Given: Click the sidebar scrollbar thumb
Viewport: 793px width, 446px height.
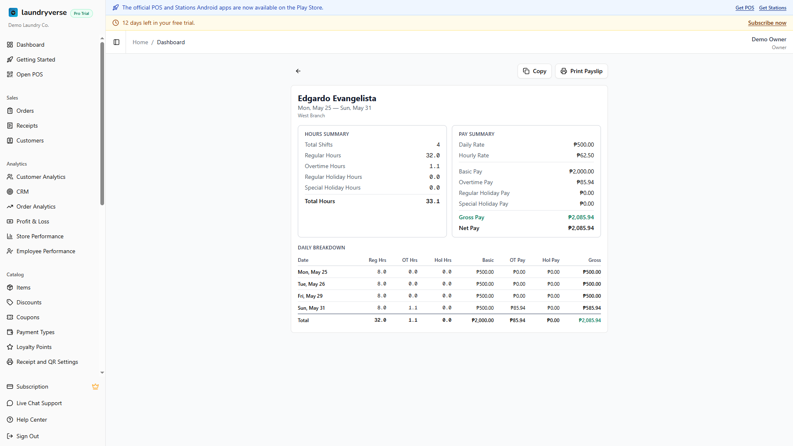Looking at the screenshot, I should coord(102,123).
